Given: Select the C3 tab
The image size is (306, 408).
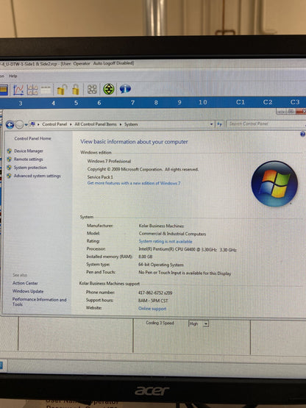Looking at the screenshot, I should [295, 102].
